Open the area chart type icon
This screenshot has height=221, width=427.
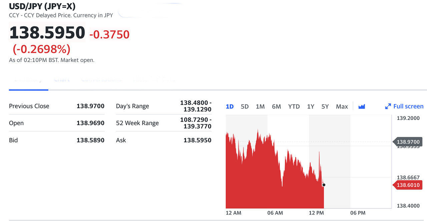point(362,107)
